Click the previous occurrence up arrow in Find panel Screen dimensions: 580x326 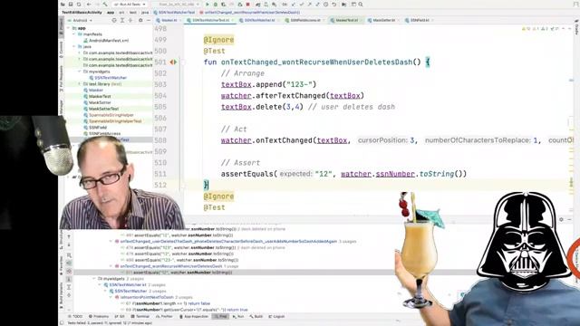click(69, 236)
